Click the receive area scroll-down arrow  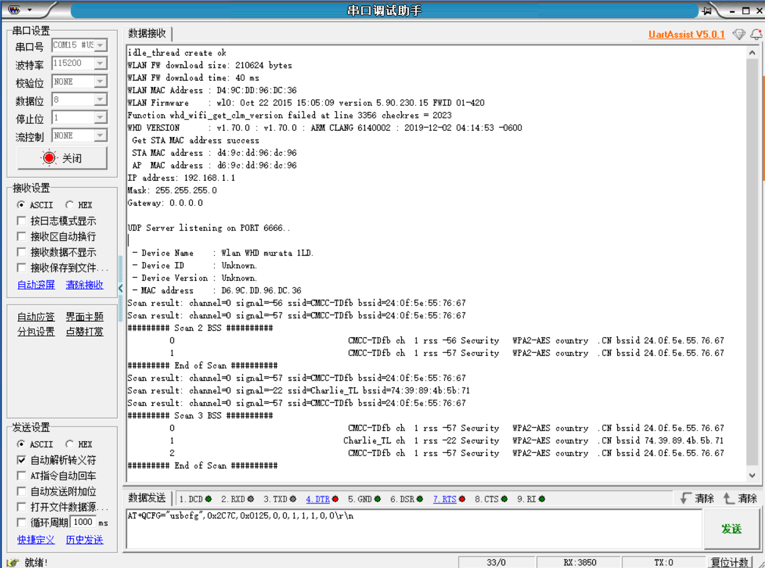[x=752, y=475]
